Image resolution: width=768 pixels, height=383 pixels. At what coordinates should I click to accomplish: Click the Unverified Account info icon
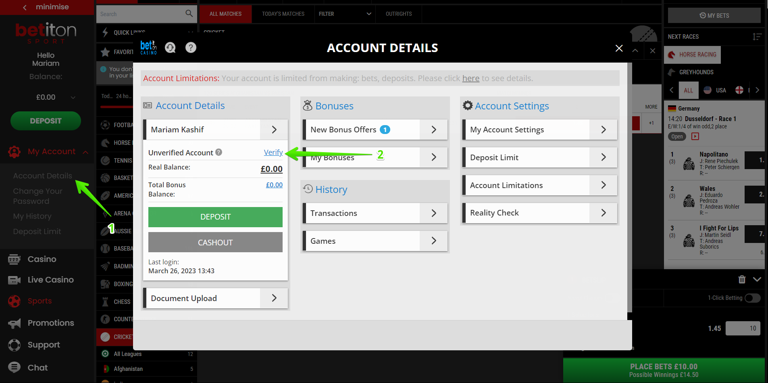pos(219,152)
